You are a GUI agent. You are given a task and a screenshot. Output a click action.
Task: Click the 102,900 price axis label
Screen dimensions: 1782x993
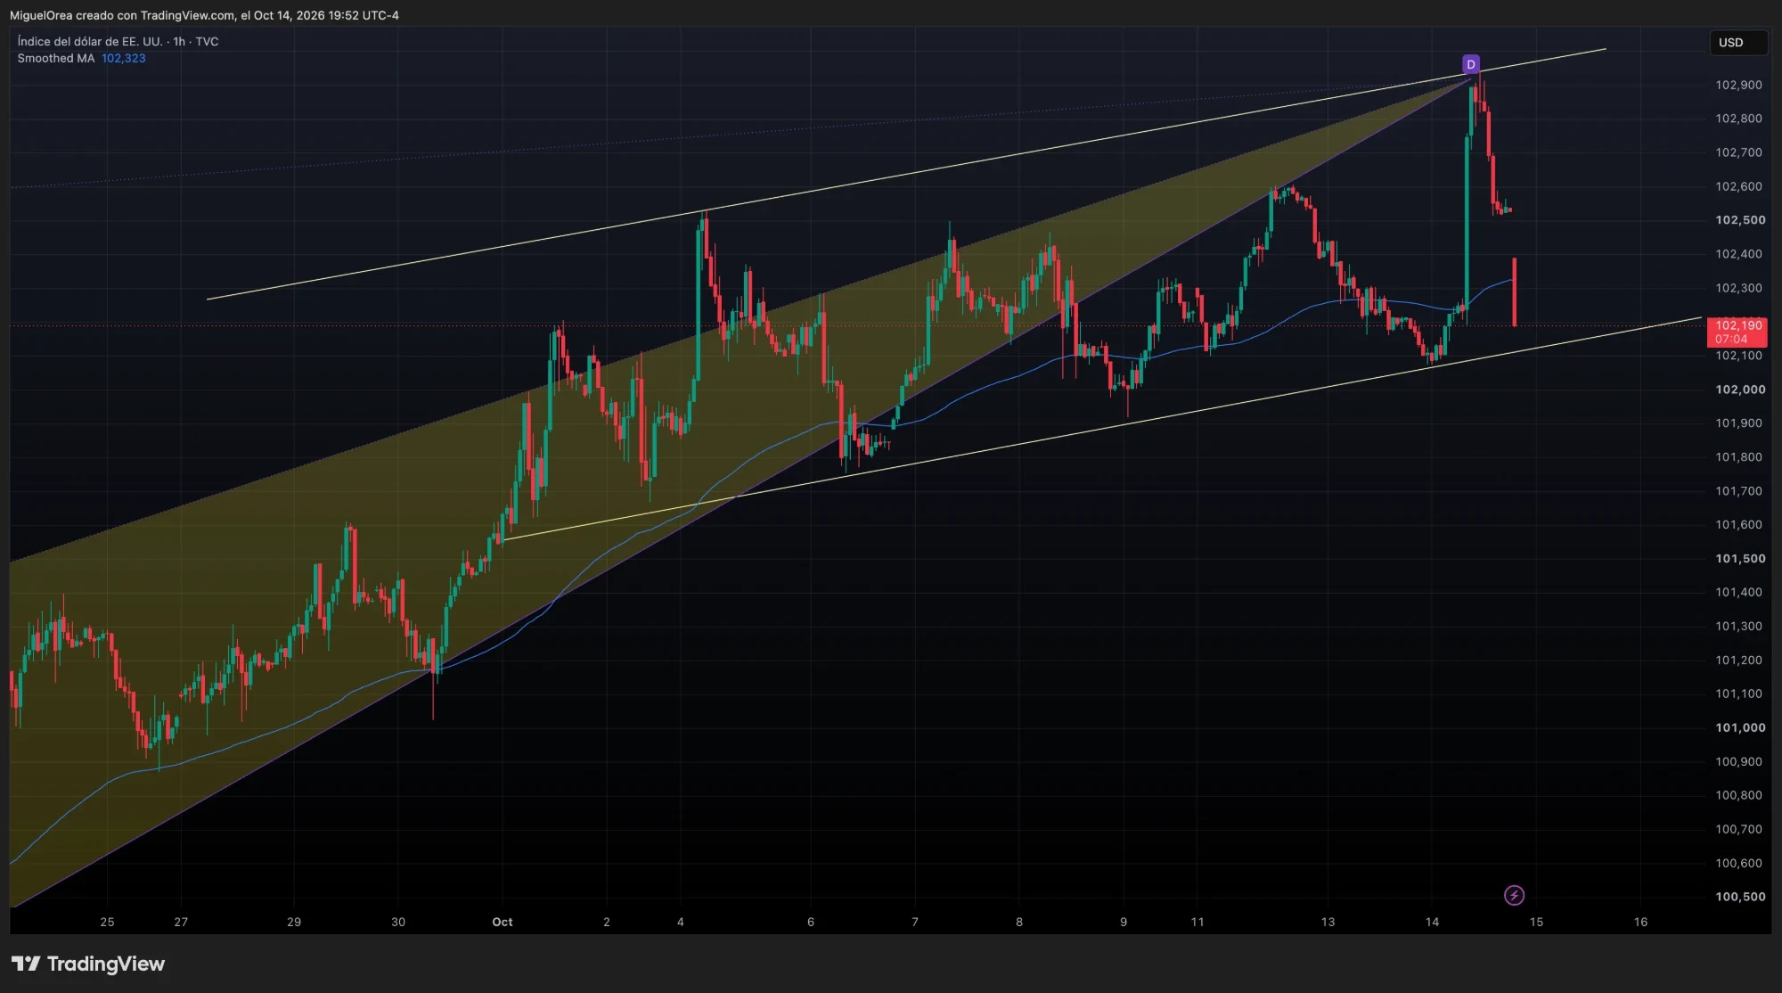click(1738, 85)
